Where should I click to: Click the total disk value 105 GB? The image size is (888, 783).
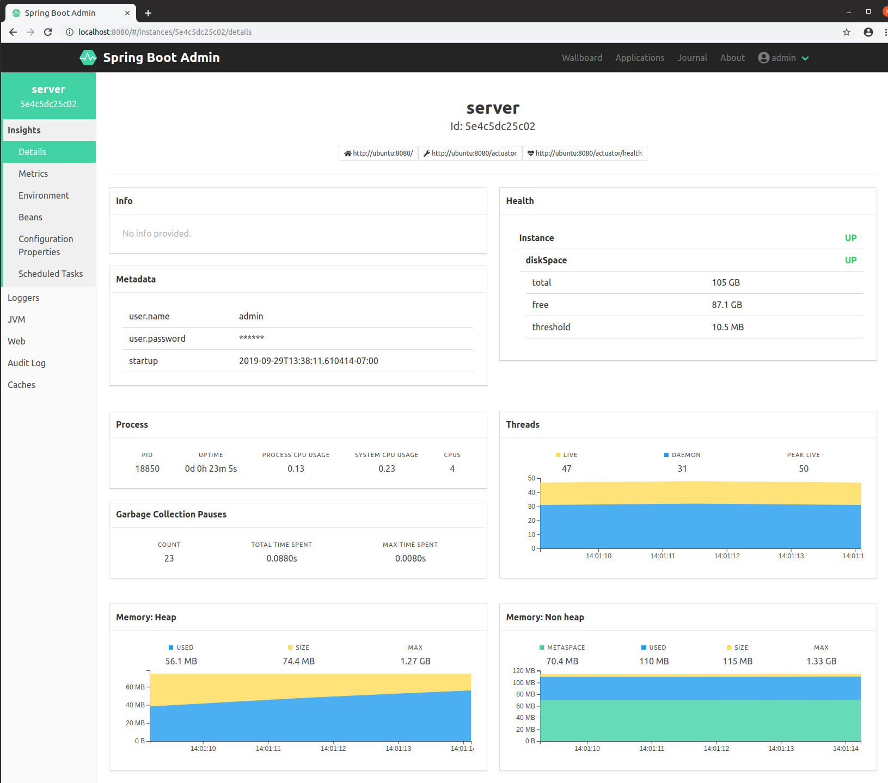pyautogui.click(x=726, y=282)
